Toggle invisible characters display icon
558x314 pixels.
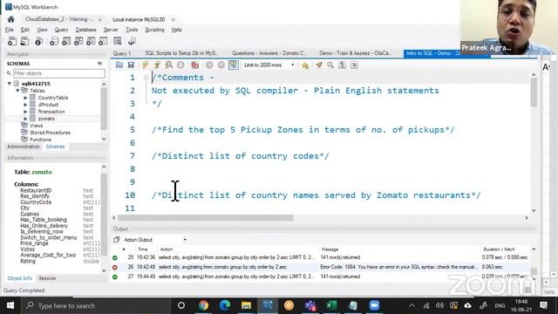[343, 65]
